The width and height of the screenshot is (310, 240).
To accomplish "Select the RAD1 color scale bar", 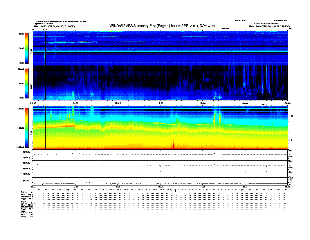I will click(27, 84).
